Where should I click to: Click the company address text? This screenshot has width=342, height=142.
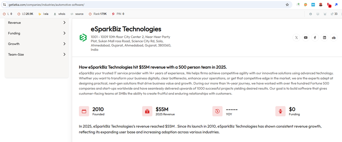[x=131, y=43]
